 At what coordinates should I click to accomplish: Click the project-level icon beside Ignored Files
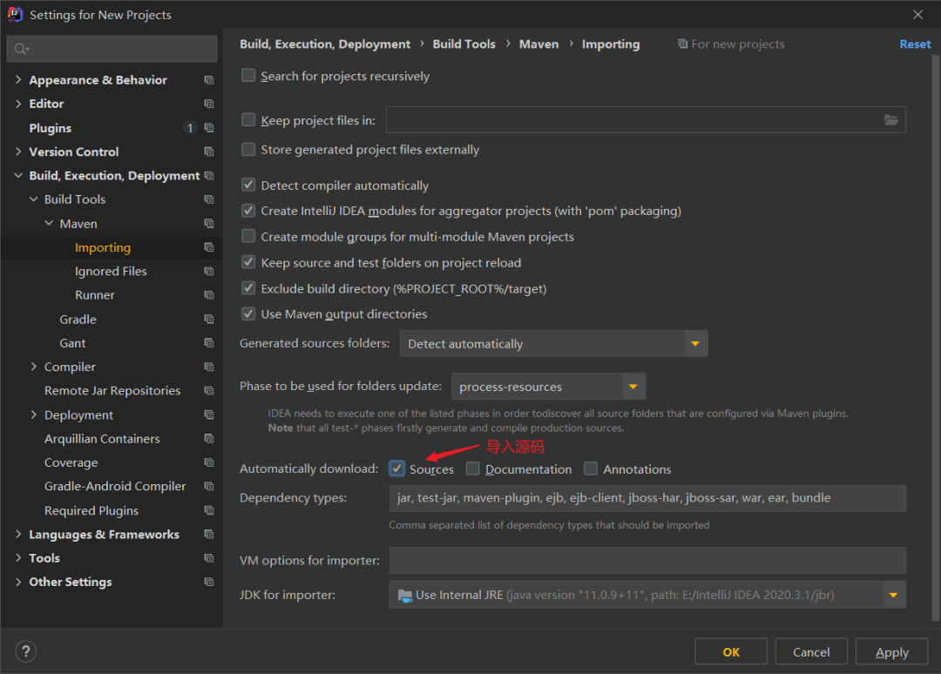(x=209, y=271)
